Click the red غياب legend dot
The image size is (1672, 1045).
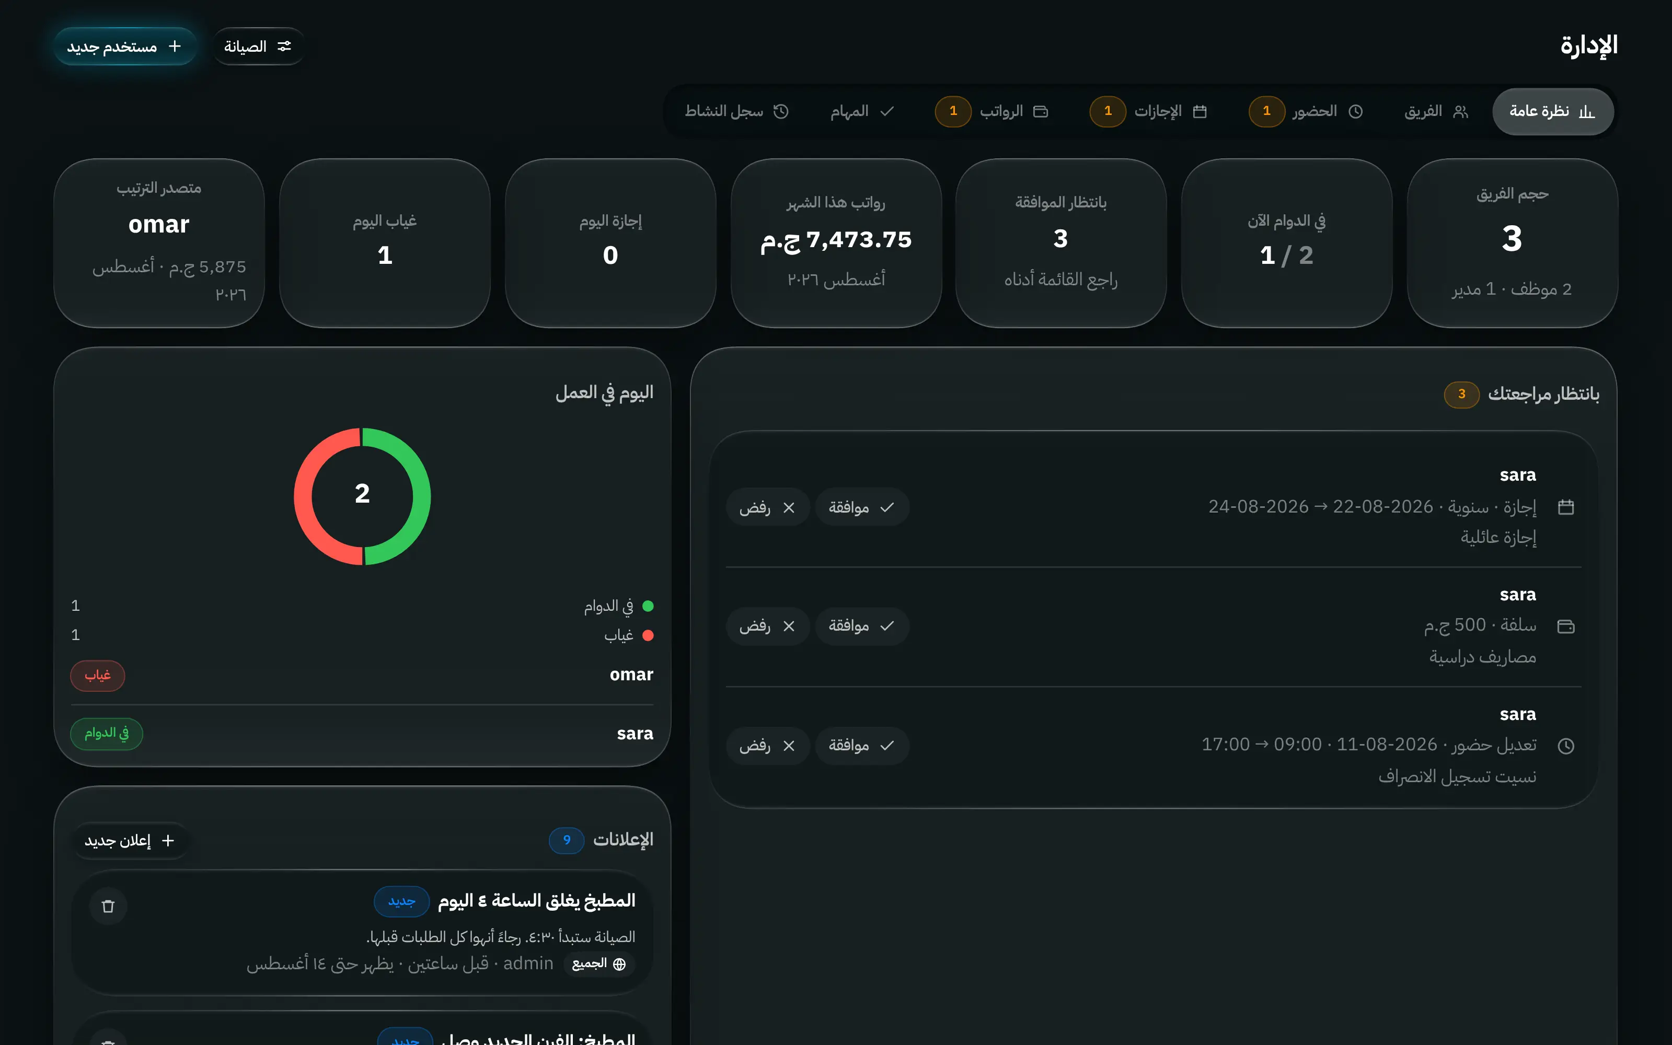pos(648,635)
